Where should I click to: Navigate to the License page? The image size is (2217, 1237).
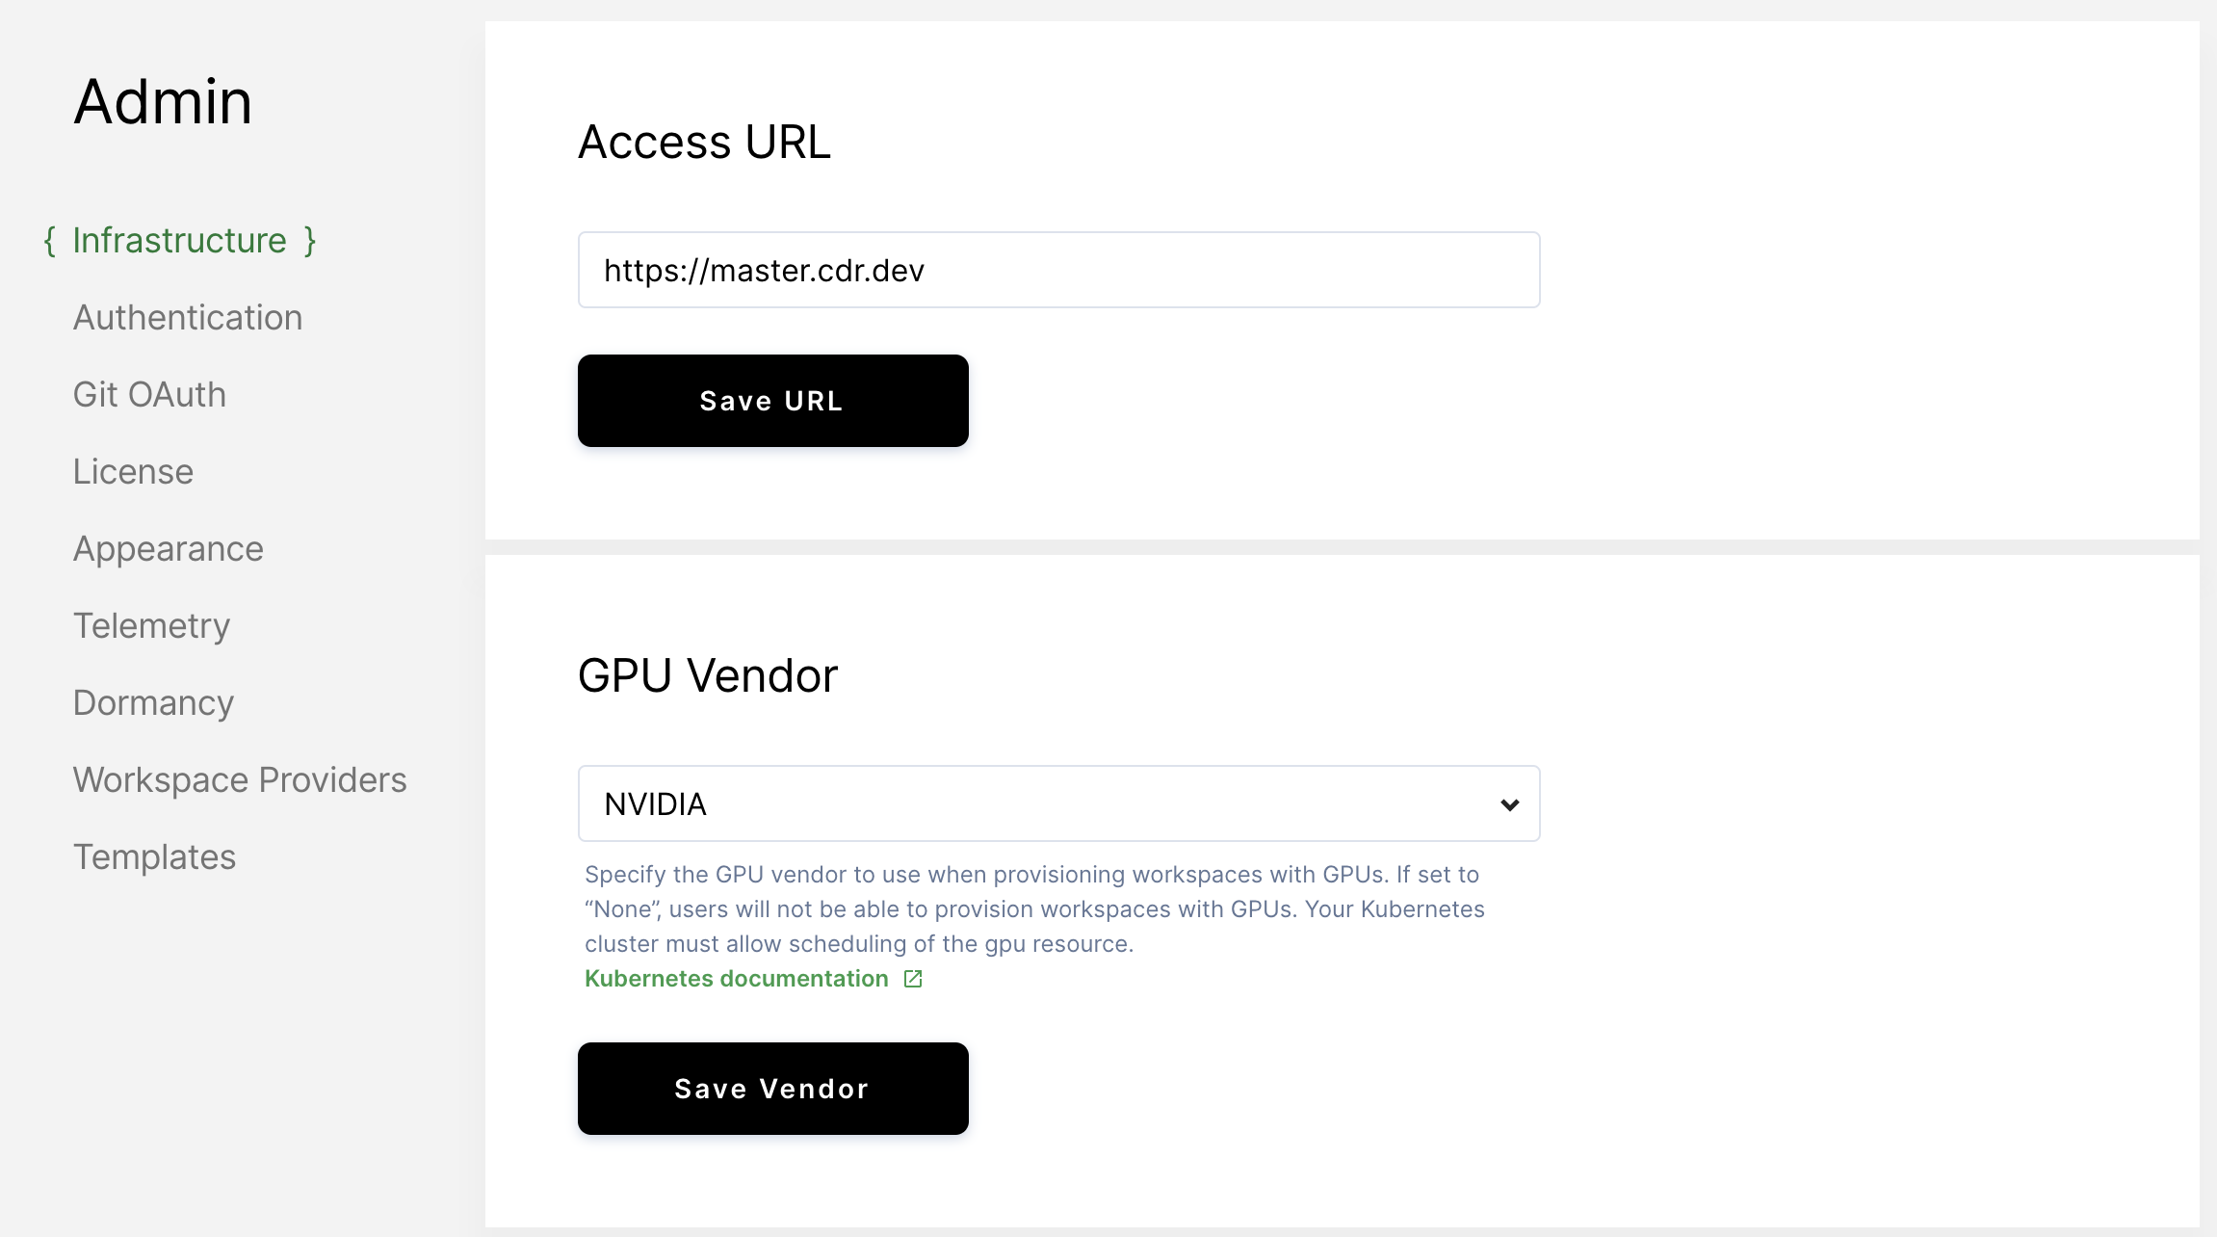pyautogui.click(x=133, y=472)
